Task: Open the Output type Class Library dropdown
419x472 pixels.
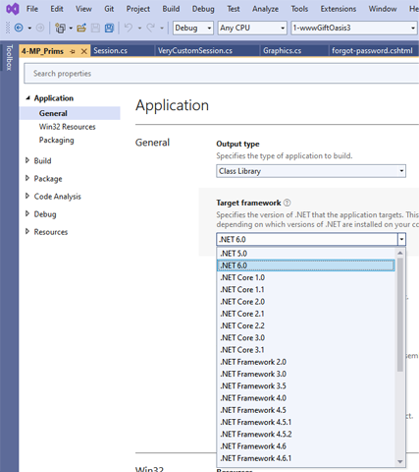Action: click(x=311, y=171)
